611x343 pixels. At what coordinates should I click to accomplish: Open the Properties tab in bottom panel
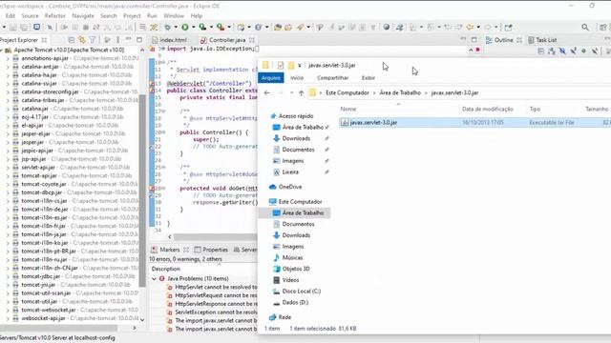point(211,250)
